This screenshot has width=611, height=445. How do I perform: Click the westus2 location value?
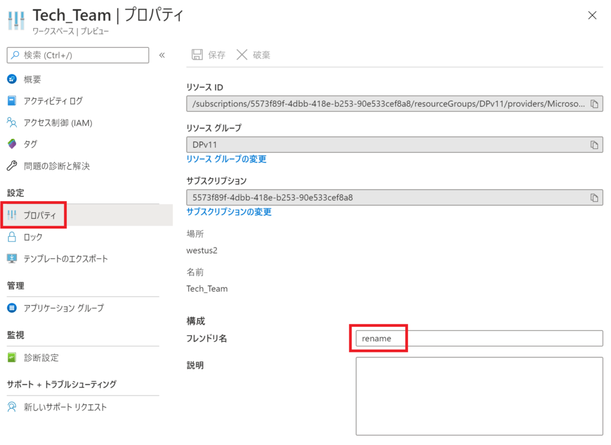(x=202, y=251)
